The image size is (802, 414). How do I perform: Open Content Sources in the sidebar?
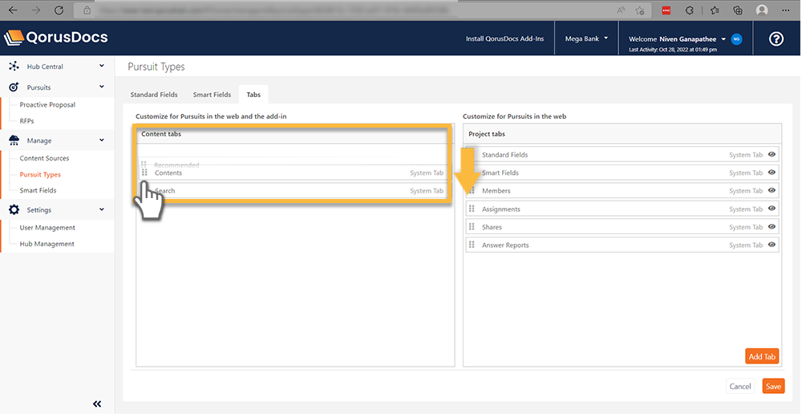[x=44, y=158]
